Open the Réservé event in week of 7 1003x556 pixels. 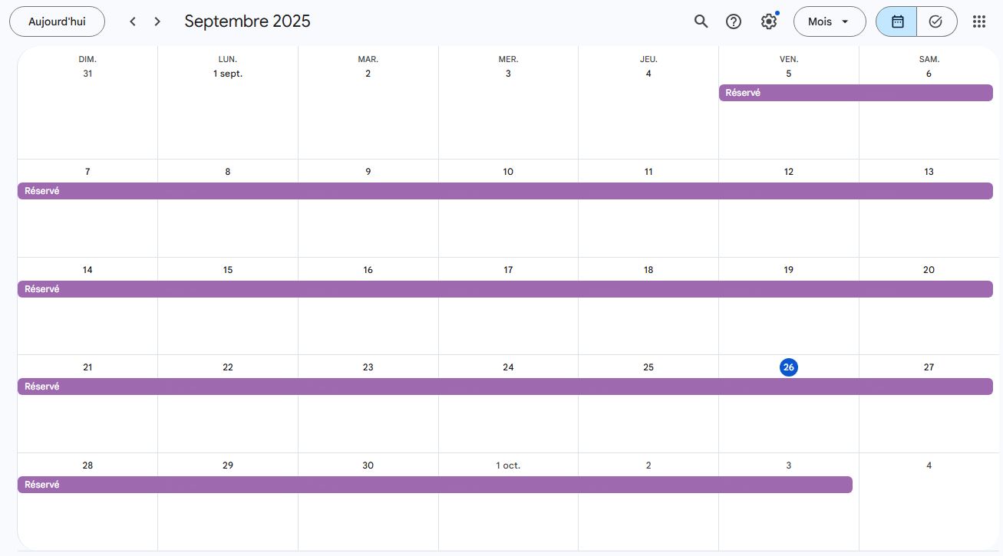504,191
